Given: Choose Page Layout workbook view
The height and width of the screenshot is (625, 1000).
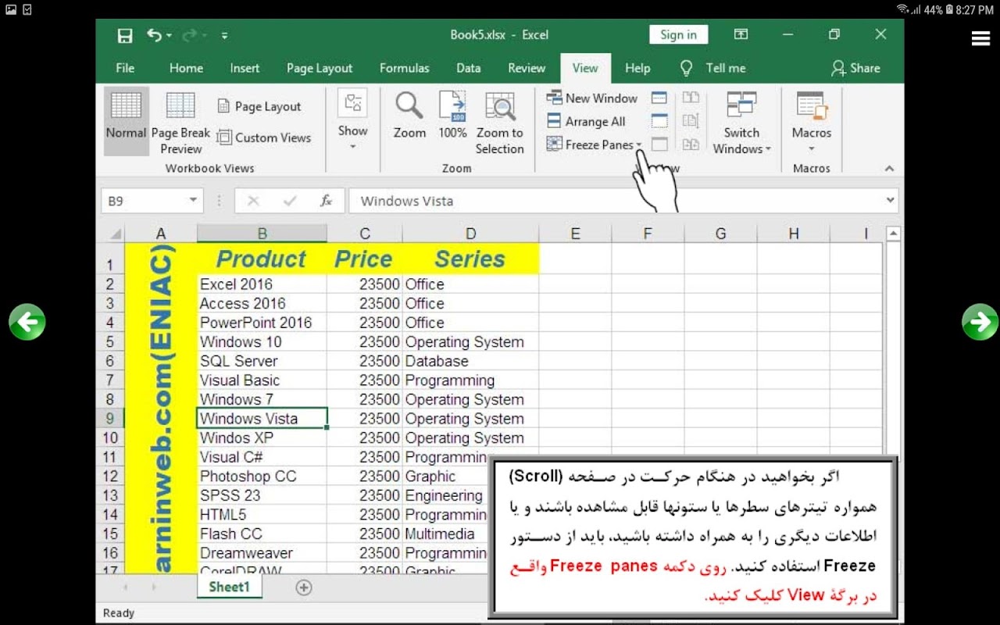Looking at the screenshot, I should click(259, 106).
